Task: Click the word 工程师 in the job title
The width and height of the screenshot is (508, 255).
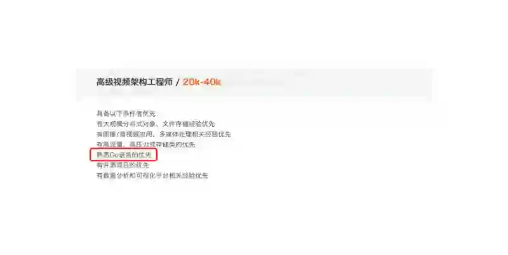Action: click(160, 82)
